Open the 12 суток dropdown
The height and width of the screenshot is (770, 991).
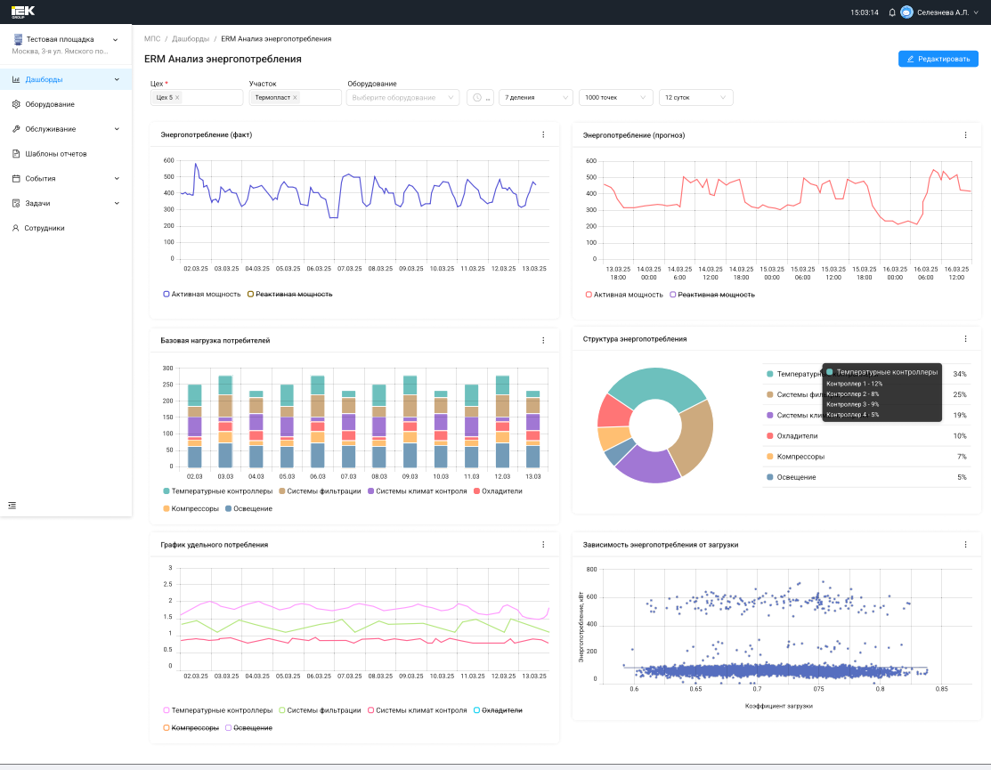tap(696, 97)
